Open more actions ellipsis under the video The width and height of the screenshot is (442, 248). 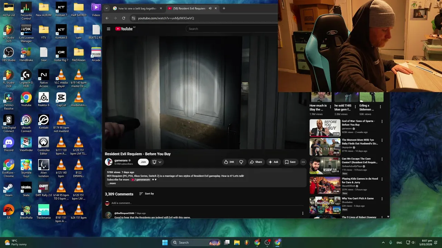tap(303, 162)
